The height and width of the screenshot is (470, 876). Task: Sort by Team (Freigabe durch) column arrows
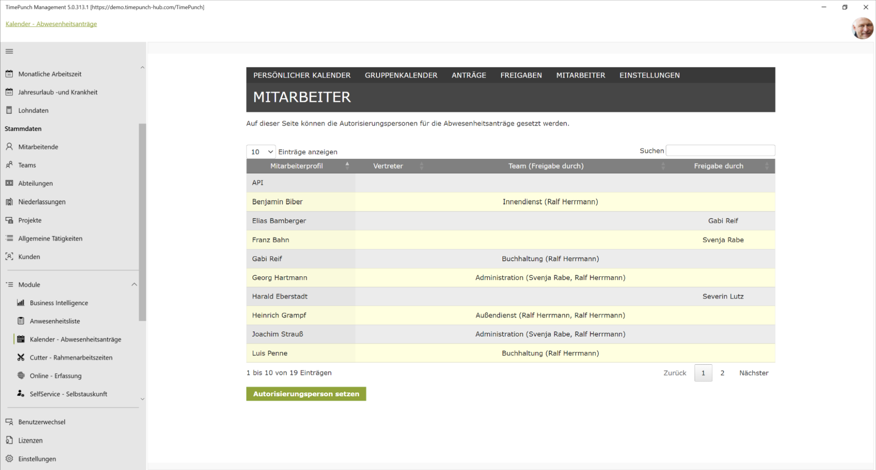pos(663,166)
